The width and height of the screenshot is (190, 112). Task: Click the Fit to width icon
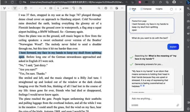[x=51, y=8]
